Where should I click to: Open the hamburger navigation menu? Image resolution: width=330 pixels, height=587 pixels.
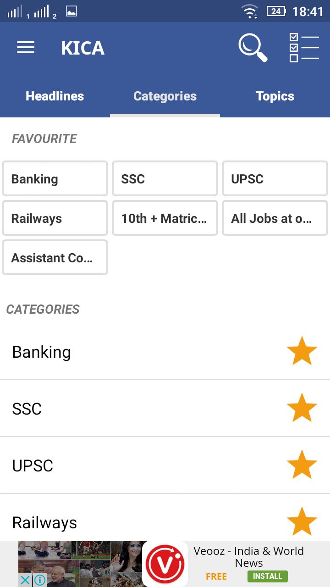pyautogui.click(x=26, y=48)
